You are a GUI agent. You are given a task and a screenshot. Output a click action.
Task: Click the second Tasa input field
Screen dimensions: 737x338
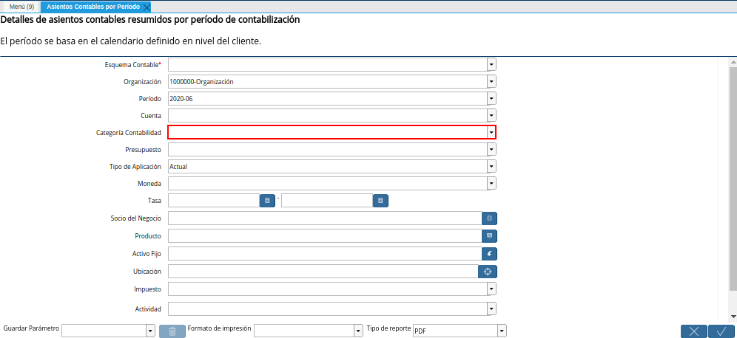click(327, 201)
